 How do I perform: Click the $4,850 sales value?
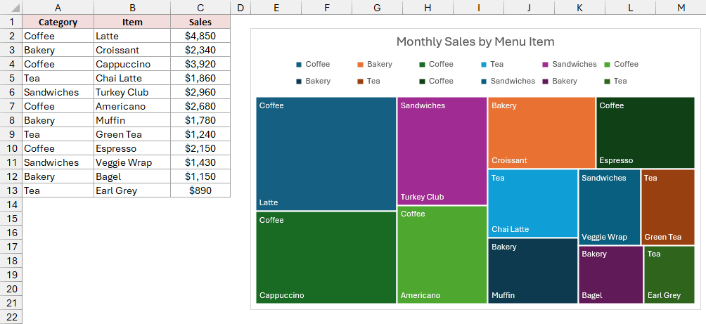tap(200, 36)
